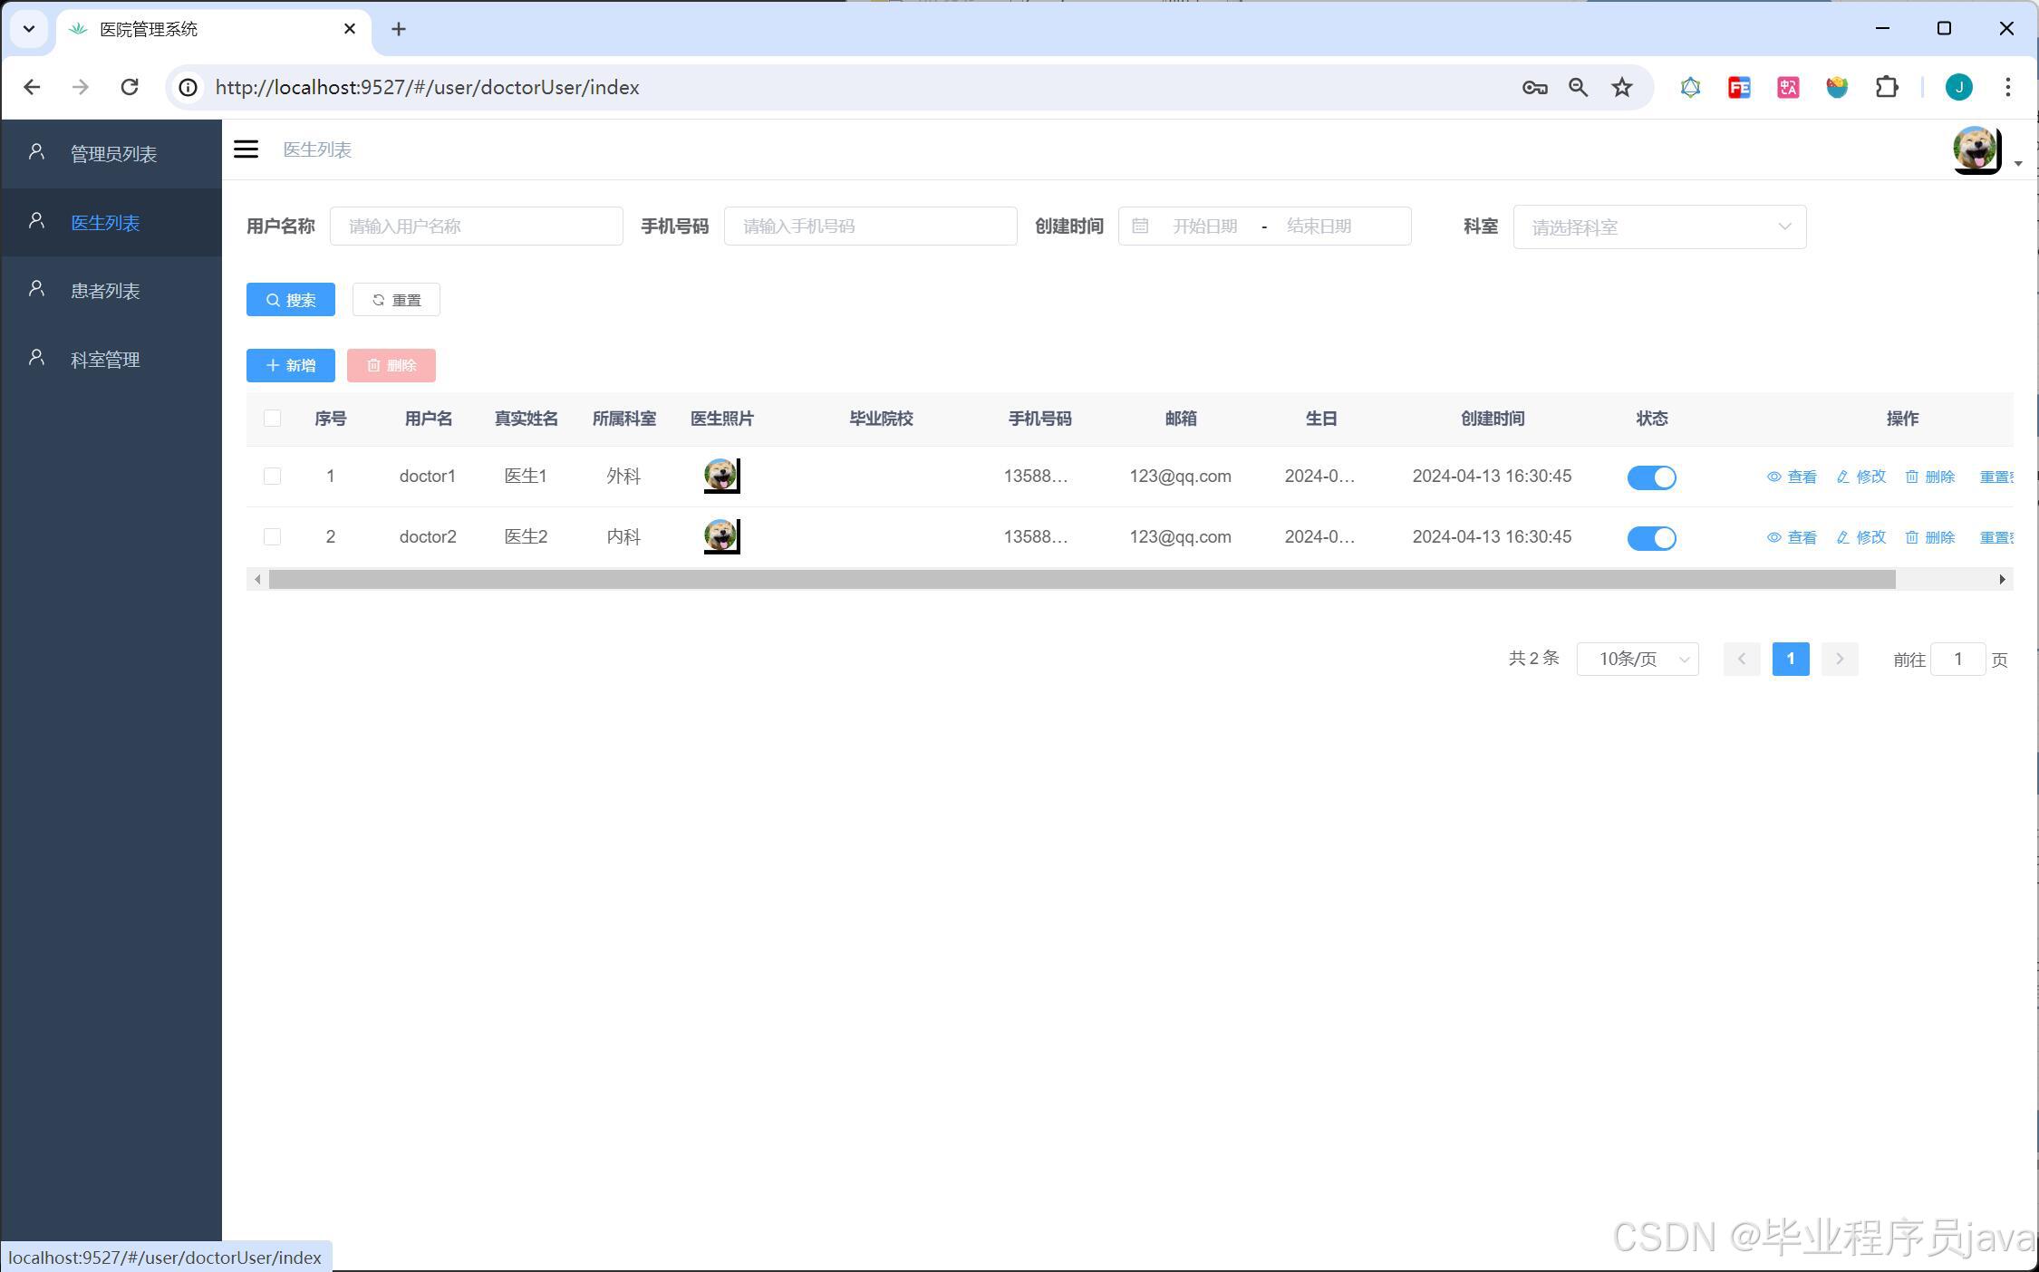Open saved passwords key icon

1534,87
